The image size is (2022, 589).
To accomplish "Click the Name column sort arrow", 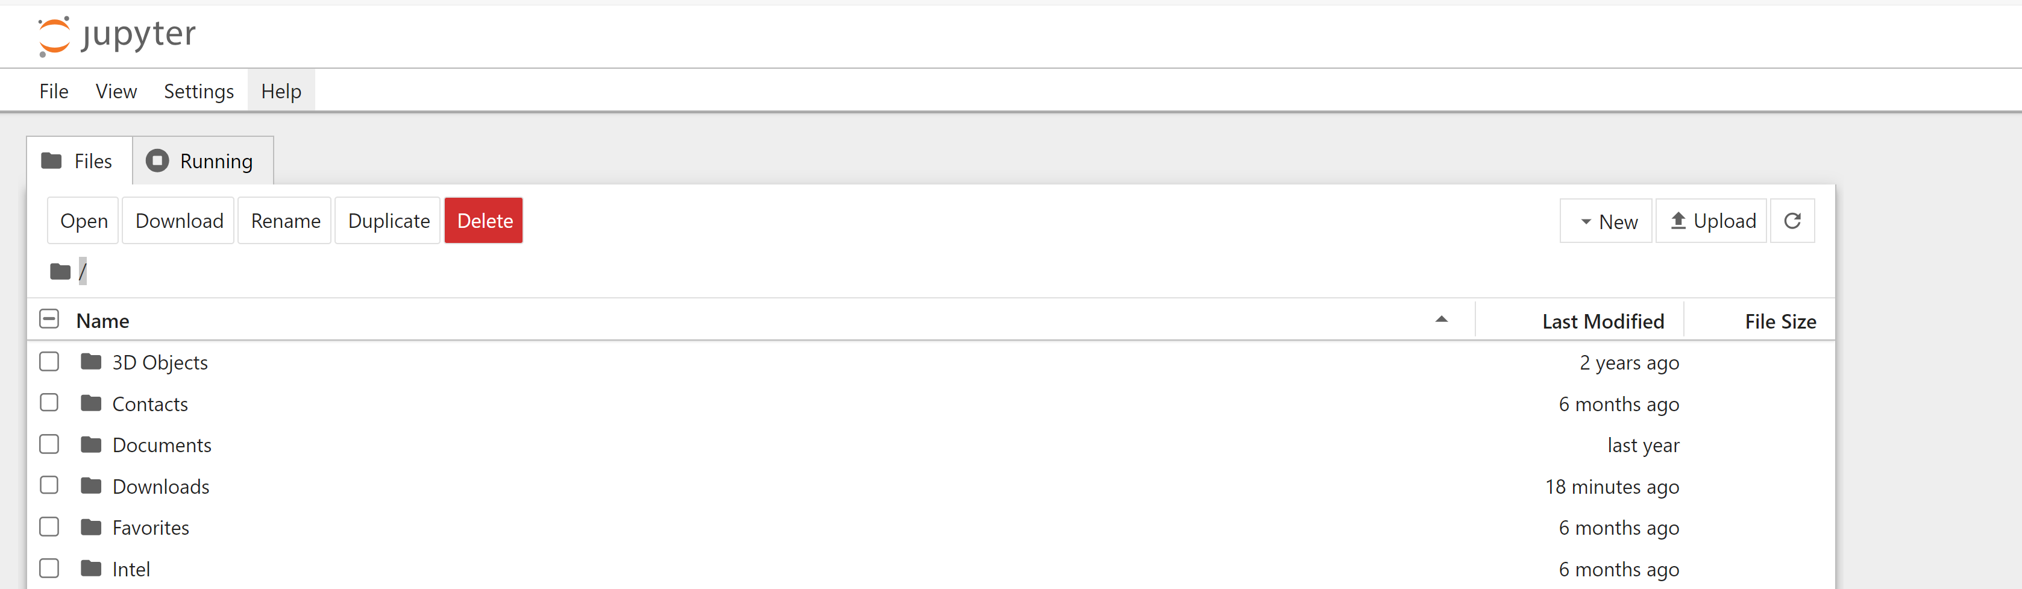I will (x=1441, y=319).
